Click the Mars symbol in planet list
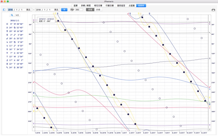 click(7, 38)
